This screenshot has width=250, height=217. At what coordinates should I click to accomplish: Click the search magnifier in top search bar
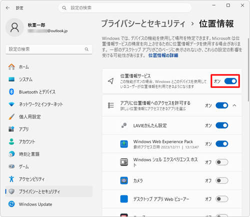click(64, 8)
